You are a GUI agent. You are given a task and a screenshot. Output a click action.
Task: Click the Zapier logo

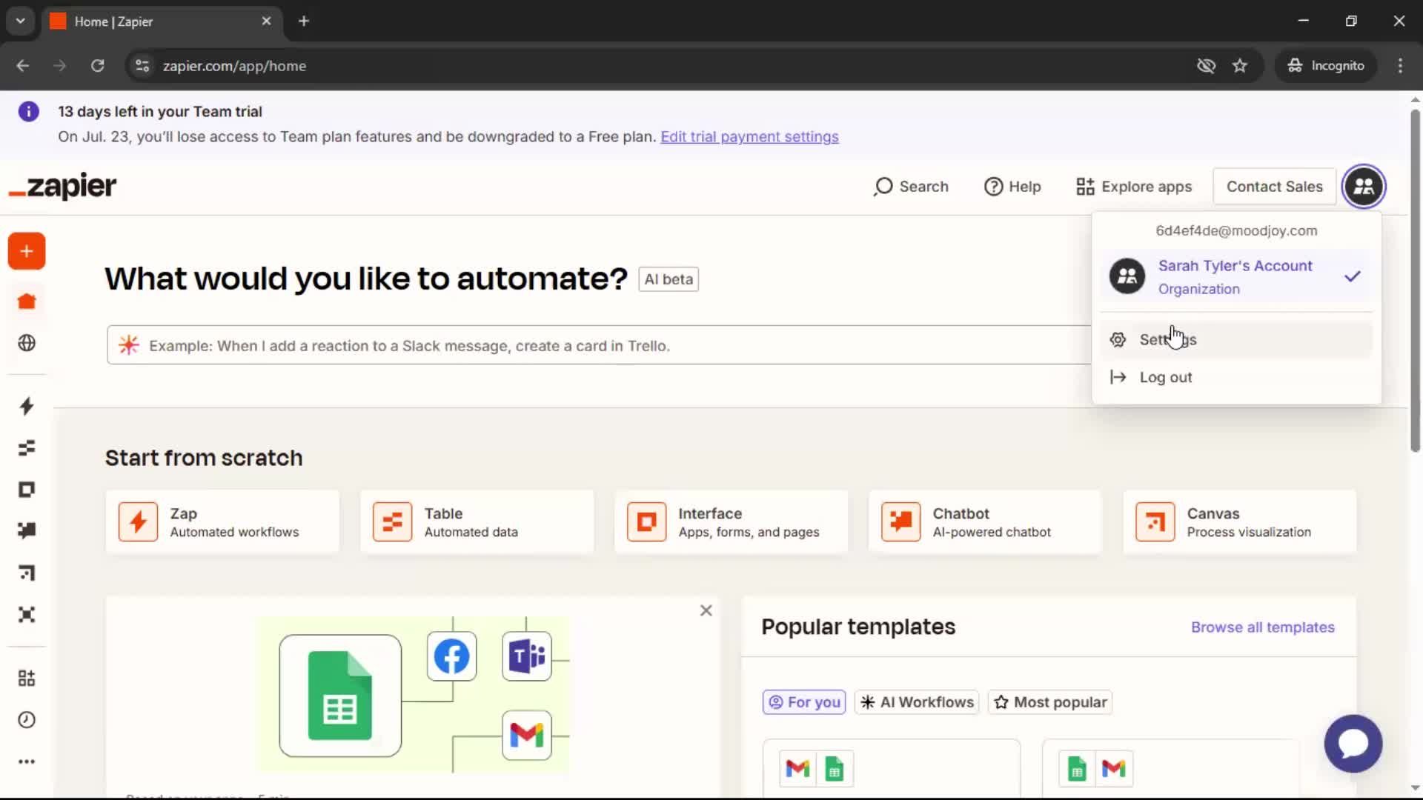tap(62, 187)
